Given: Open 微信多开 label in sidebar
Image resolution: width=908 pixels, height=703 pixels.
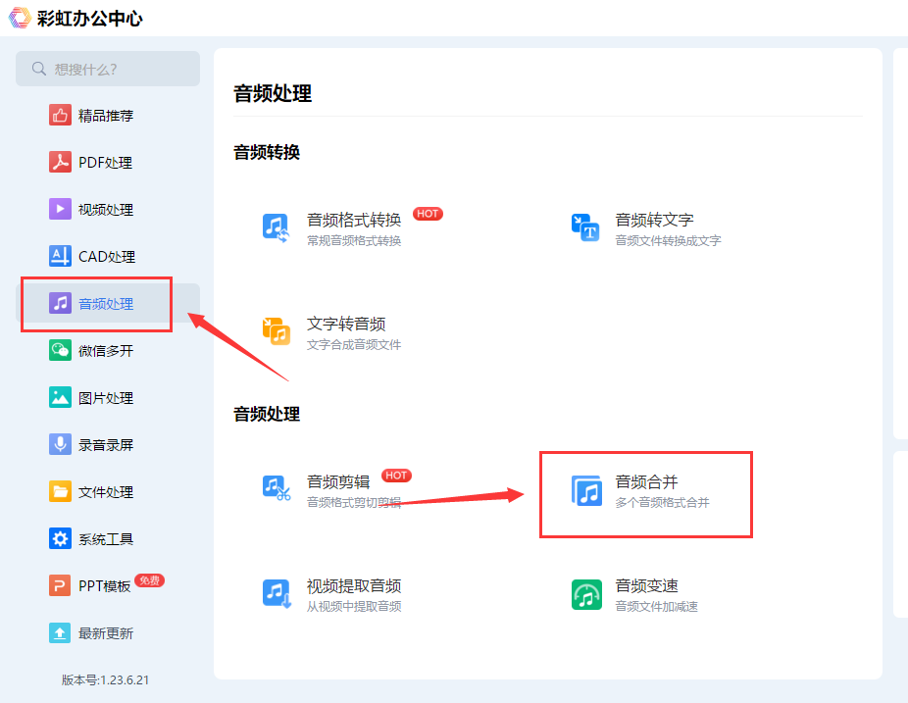Looking at the screenshot, I should tap(106, 351).
